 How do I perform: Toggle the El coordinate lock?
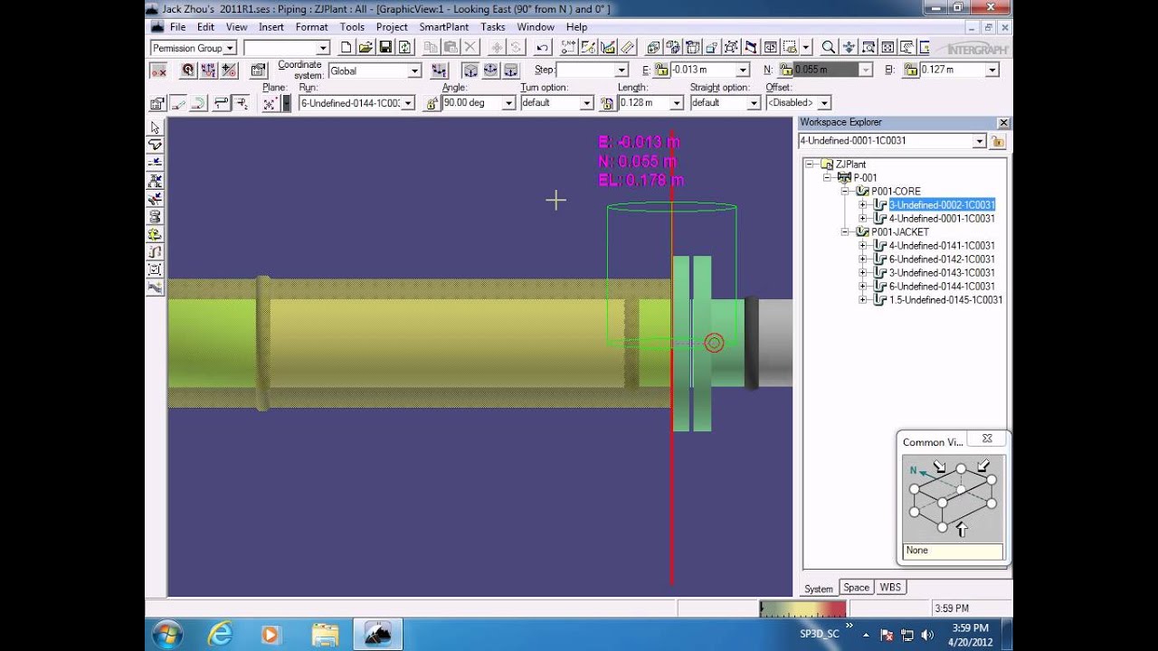point(911,71)
